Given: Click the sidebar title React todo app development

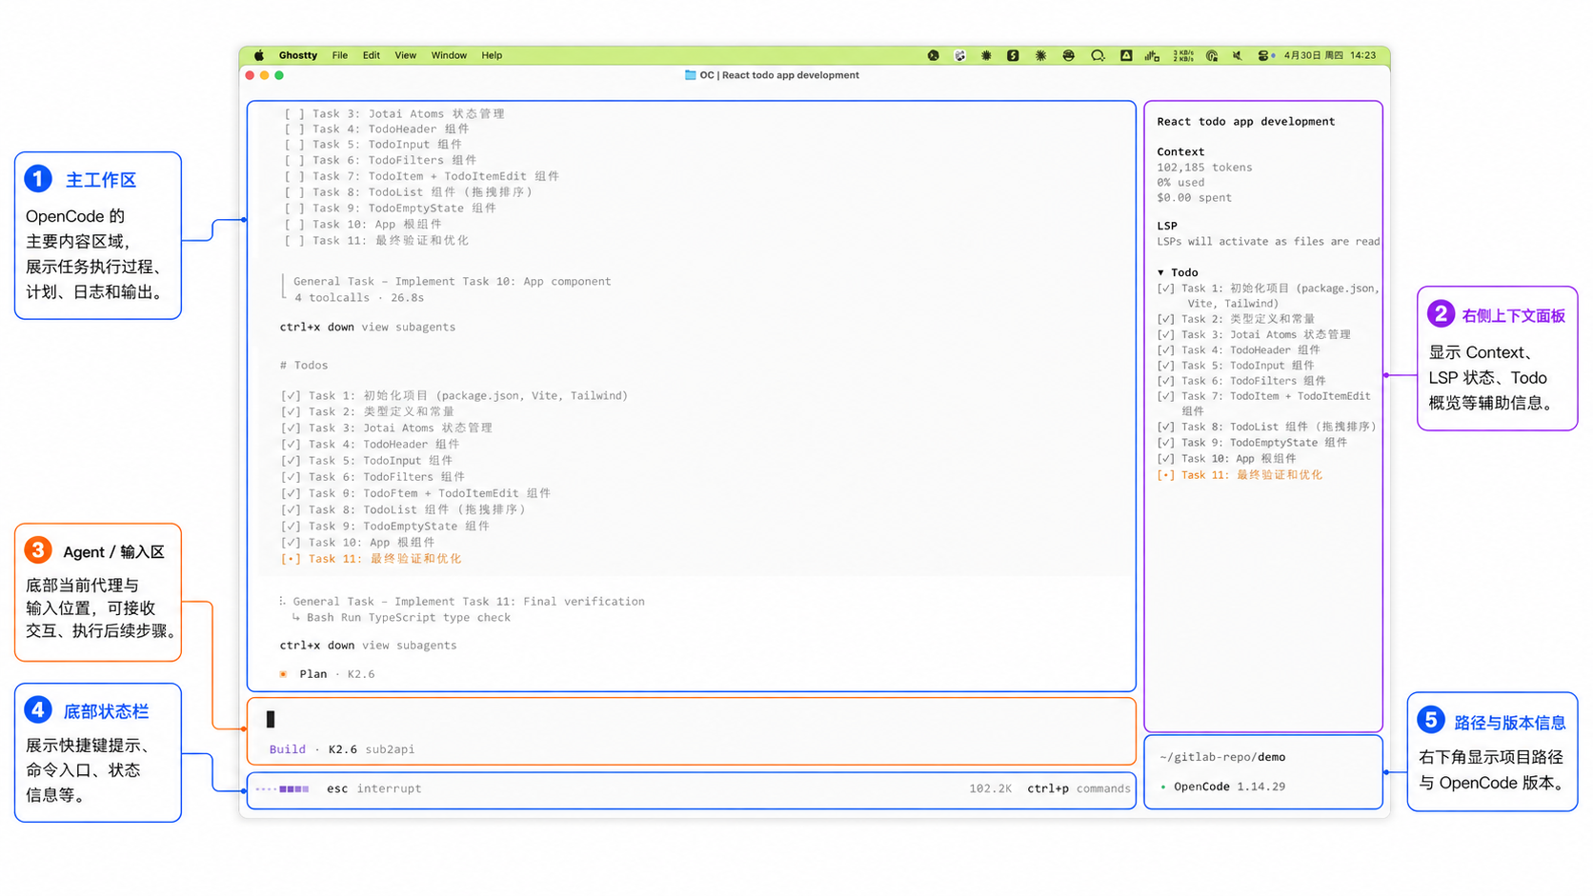Looking at the screenshot, I should click(1245, 122).
